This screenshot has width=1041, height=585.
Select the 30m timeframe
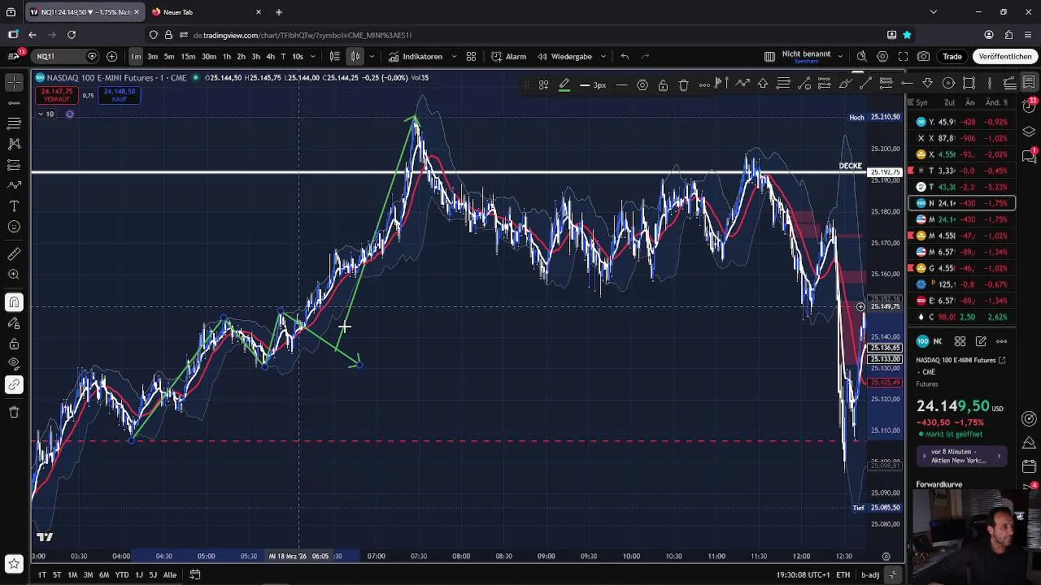[x=209, y=56]
